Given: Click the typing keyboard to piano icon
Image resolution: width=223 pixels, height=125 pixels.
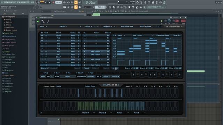Looking at the screenshot, I should point(64,7).
